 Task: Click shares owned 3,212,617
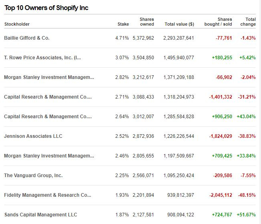(x=143, y=77)
